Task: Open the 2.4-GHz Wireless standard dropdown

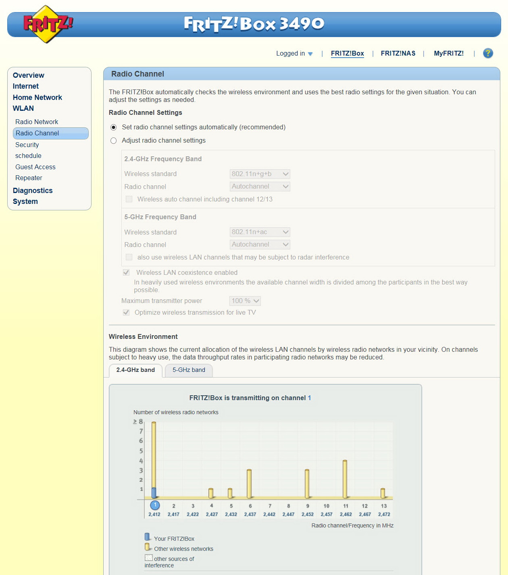Action: (260, 174)
